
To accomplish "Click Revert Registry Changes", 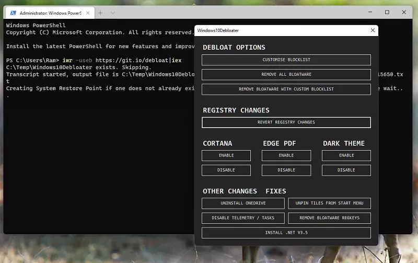I will pyautogui.click(x=286, y=122).
